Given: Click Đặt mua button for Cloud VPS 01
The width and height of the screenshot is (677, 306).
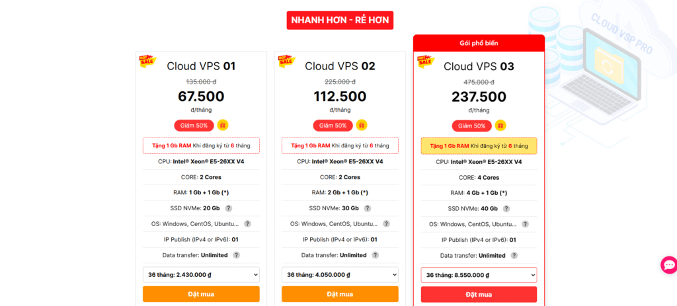Looking at the screenshot, I should coord(201,294).
